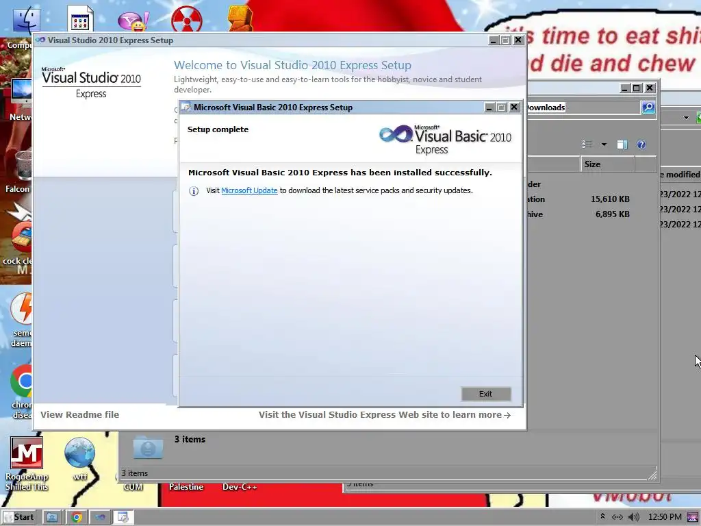Click the Exit button in Visual Basic setup
701x526 pixels.
click(486, 394)
